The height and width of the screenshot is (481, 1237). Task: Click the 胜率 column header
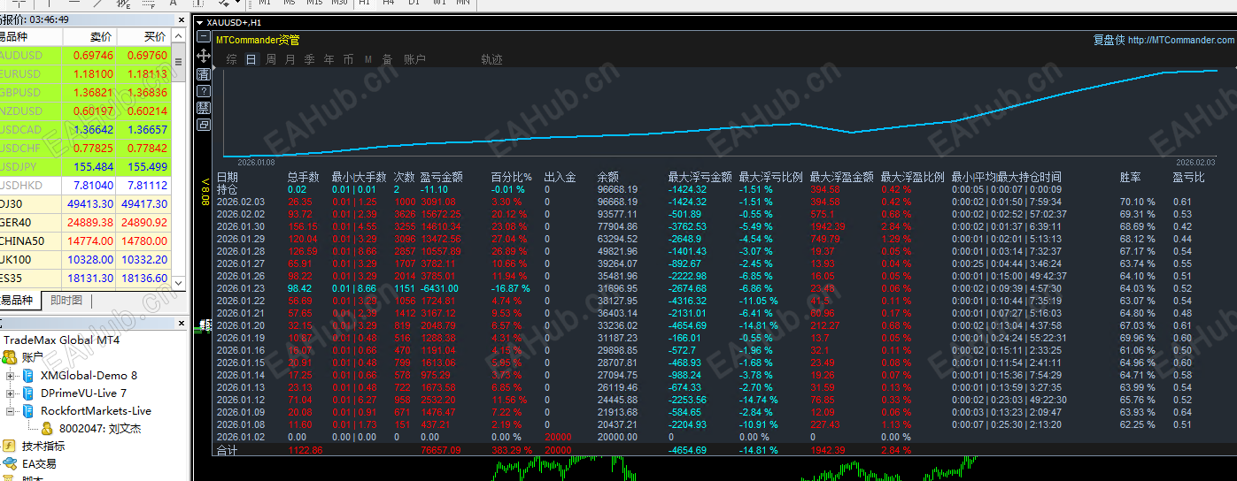pyautogui.click(x=1131, y=178)
